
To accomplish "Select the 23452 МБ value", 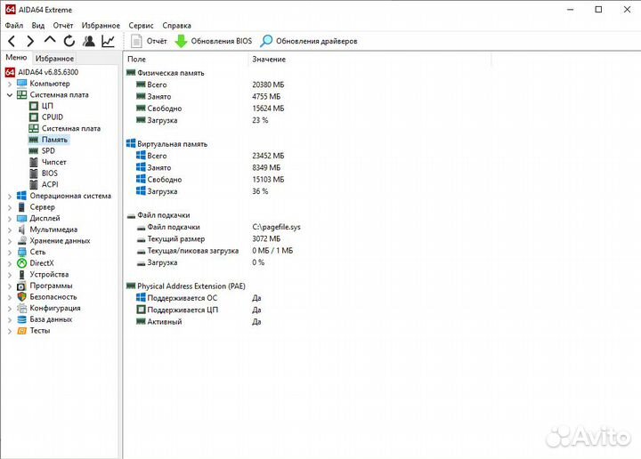I will (268, 156).
